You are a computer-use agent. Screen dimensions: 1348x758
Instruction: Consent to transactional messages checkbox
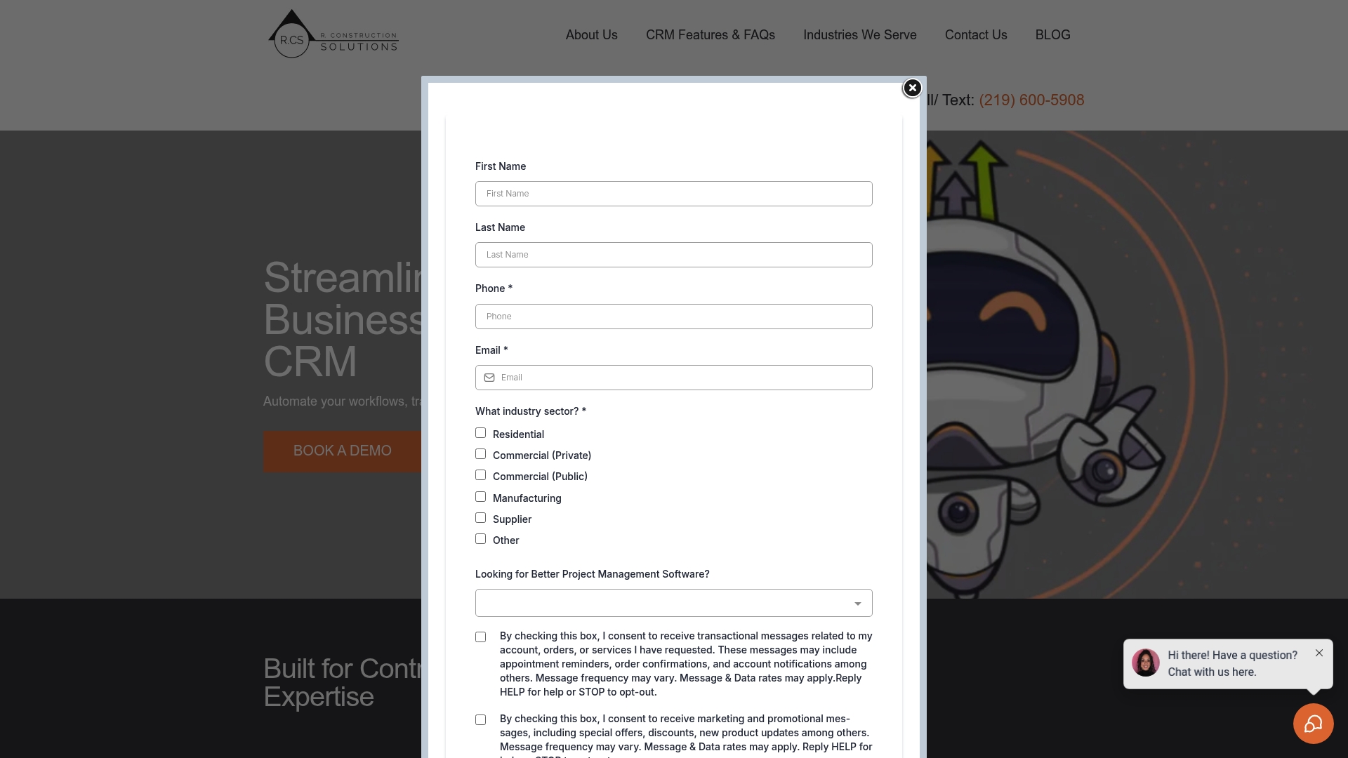point(480,637)
